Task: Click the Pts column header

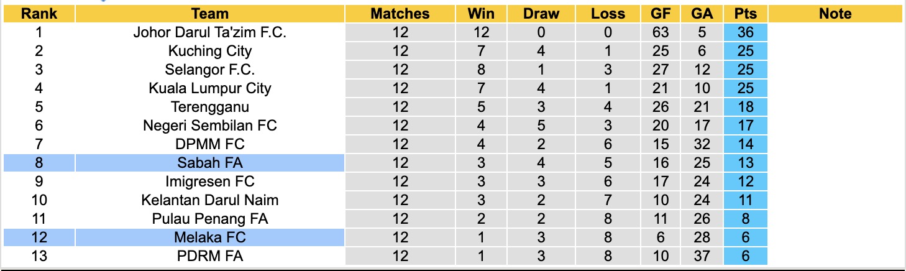Action: point(745,14)
